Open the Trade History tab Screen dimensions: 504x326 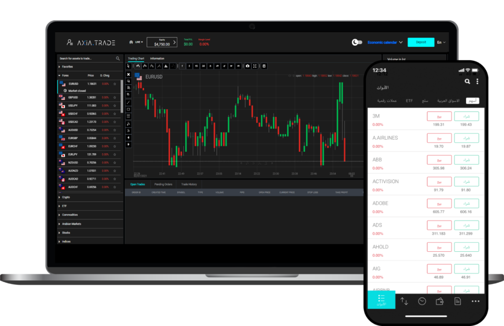(189, 184)
